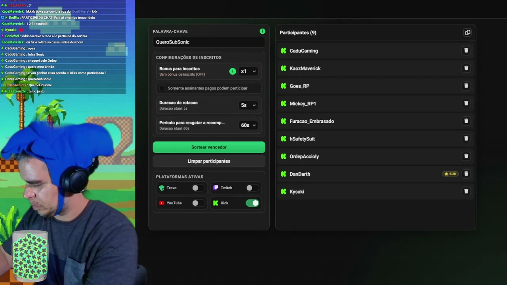
Task: Click the YouTube platform icon
Action: point(162,203)
